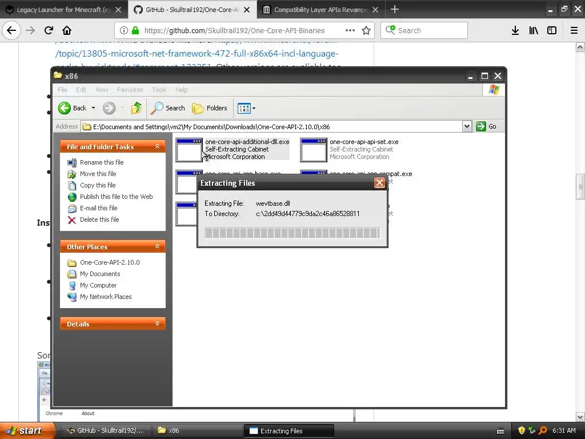Click the Explorer Back button
This screenshot has height=439, width=585.
click(73, 108)
